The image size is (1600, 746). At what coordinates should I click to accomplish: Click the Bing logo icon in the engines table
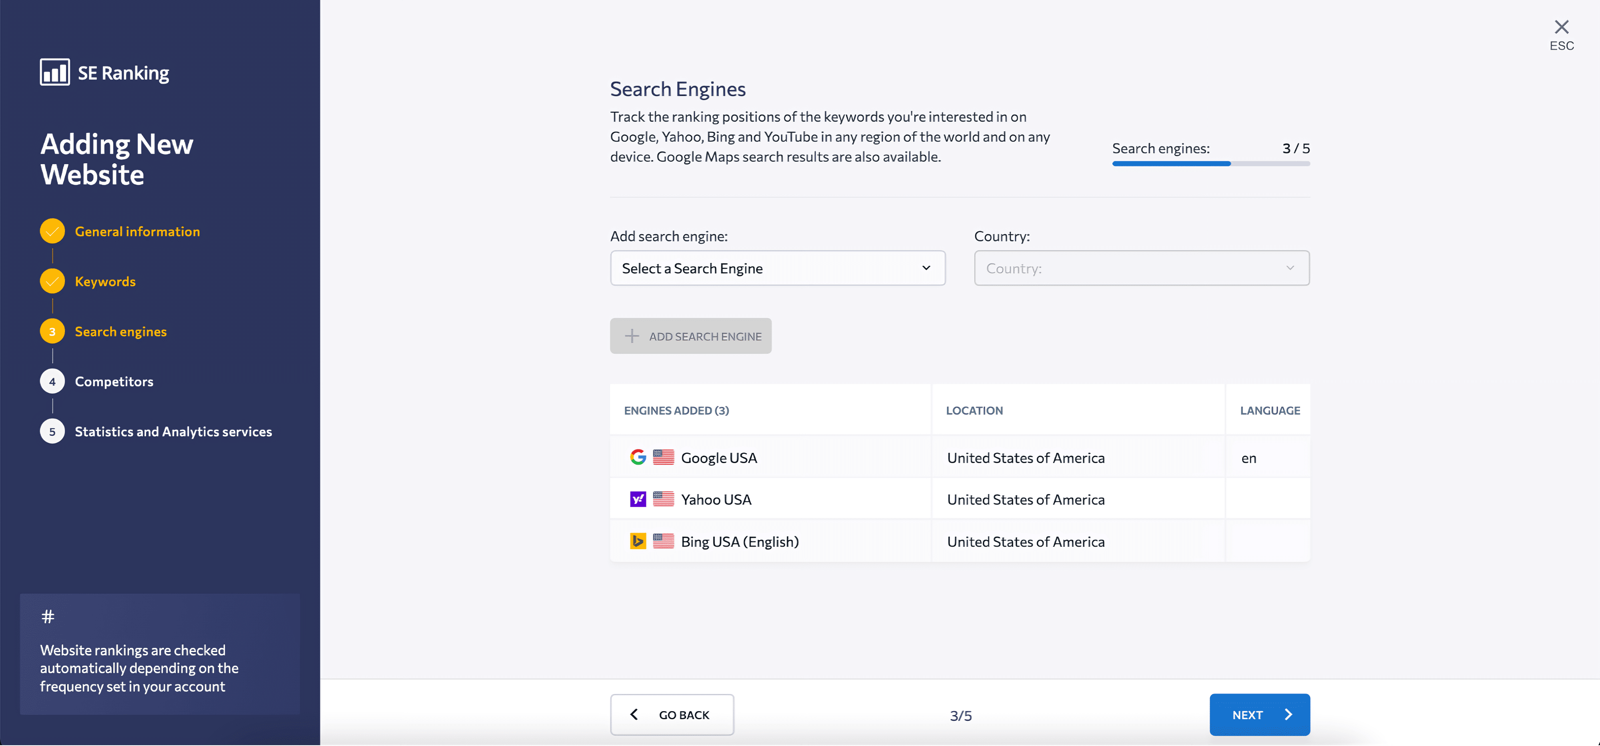click(x=638, y=541)
